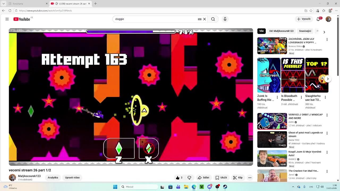Screen dimensions: 340x191
Task: Like the video with thumbs up
Action: [x=179, y=178]
